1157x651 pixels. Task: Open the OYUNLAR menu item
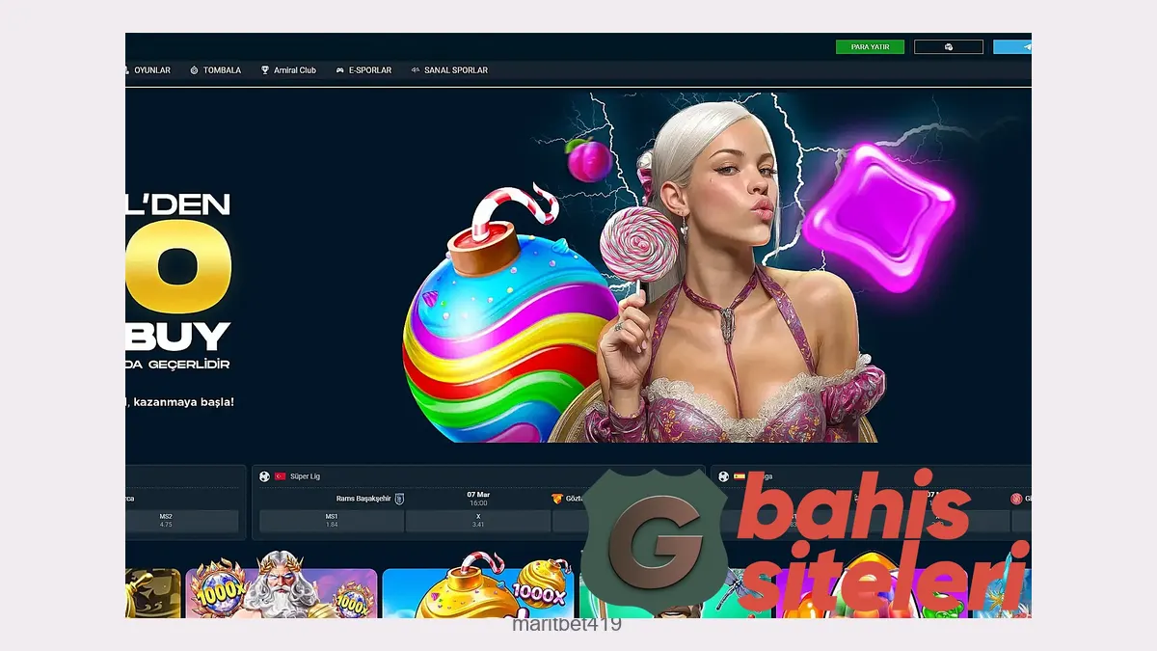click(x=151, y=70)
